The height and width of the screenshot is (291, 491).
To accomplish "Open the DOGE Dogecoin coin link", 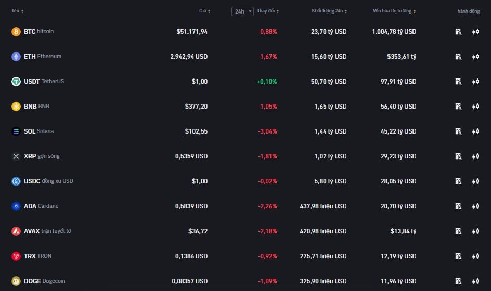I will coord(44,281).
